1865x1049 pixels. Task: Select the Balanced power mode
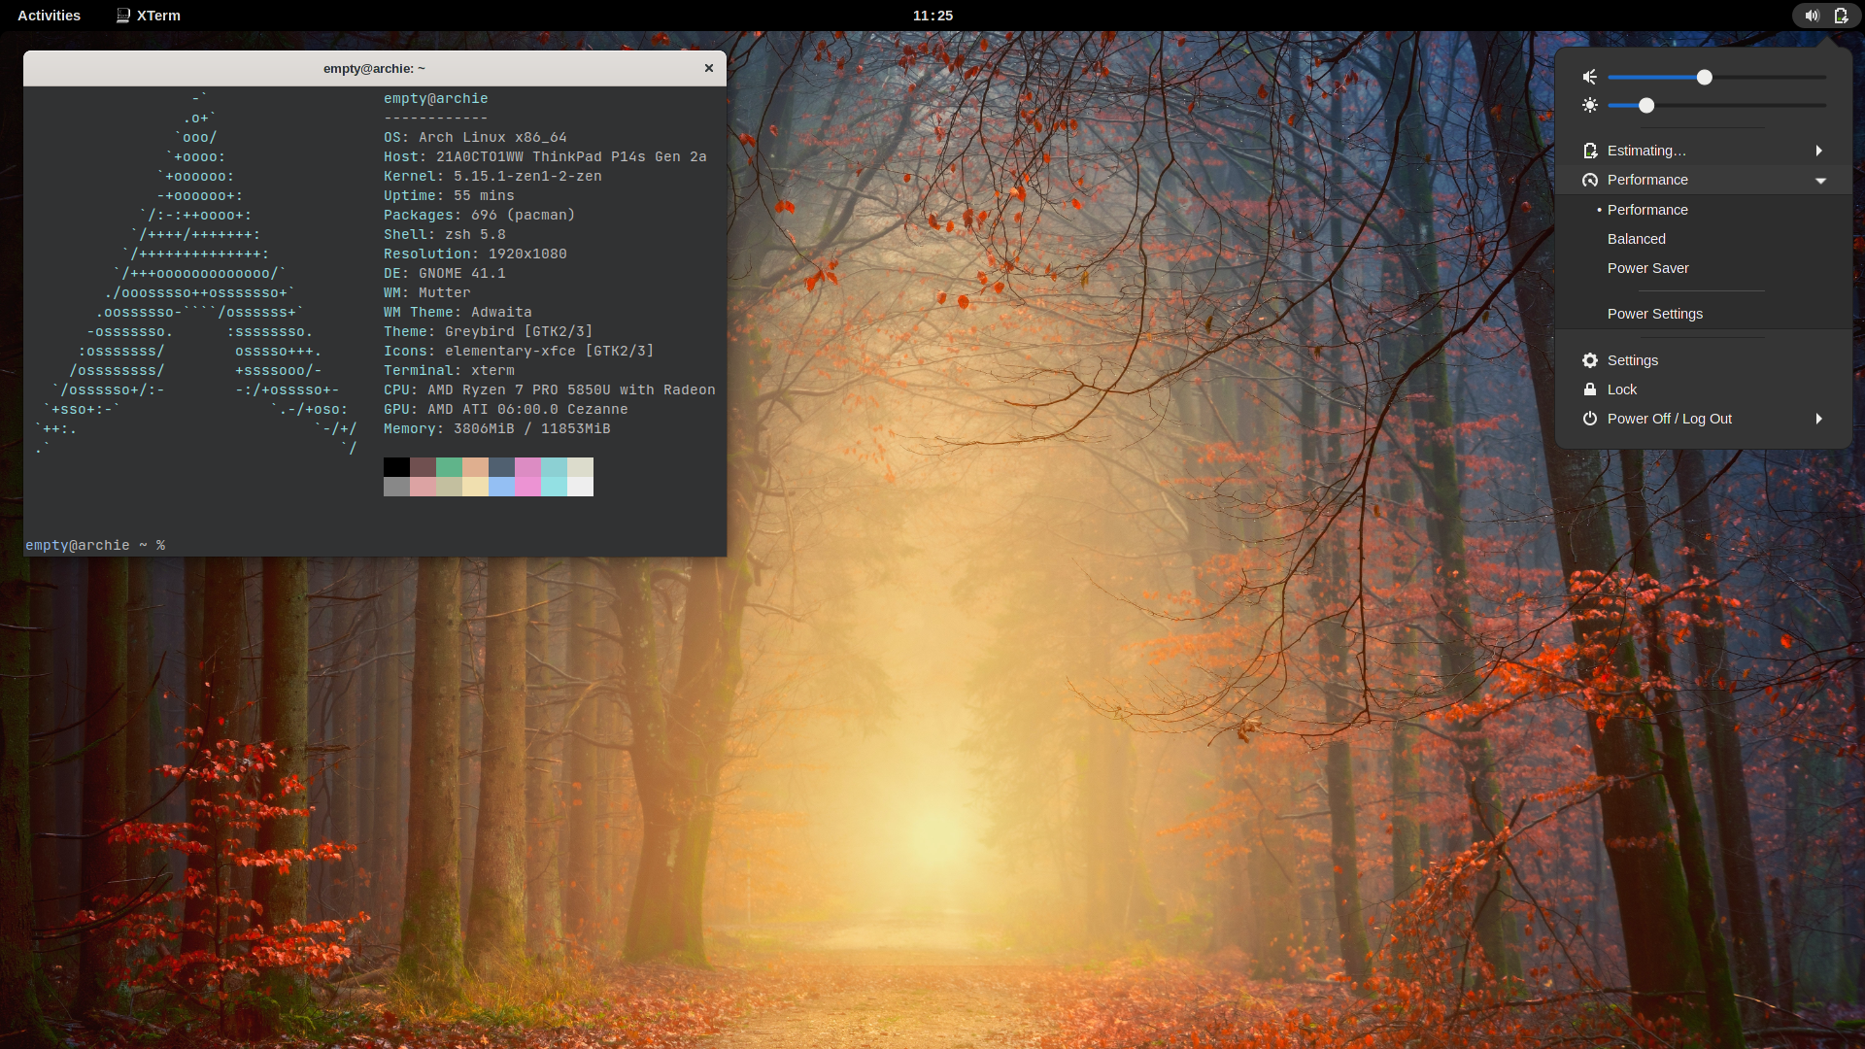point(1704,239)
